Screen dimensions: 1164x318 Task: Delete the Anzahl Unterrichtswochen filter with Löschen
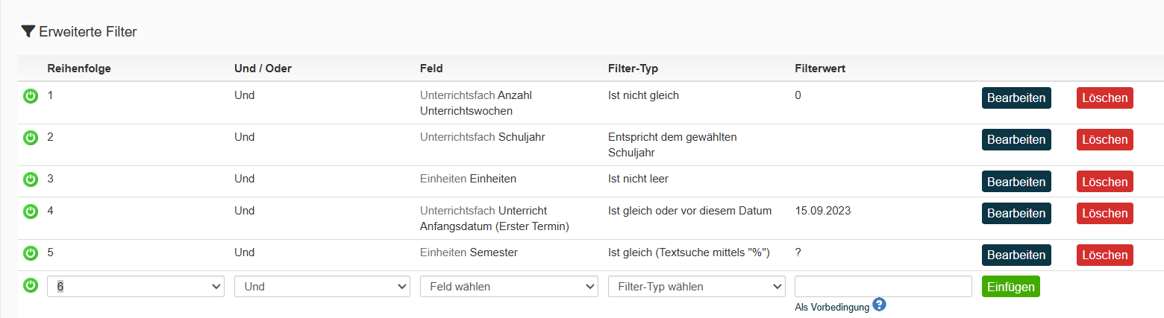pyautogui.click(x=1105, y=98)
